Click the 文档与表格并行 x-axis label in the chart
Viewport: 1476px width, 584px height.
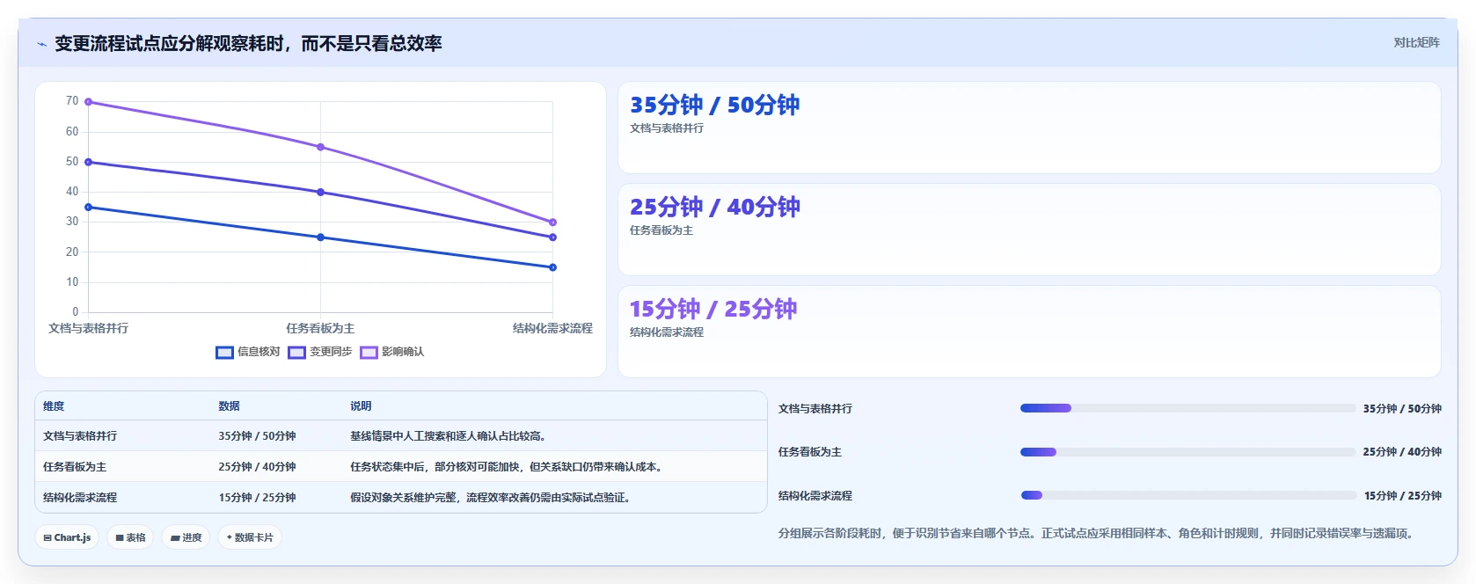[x=88, y=328]
